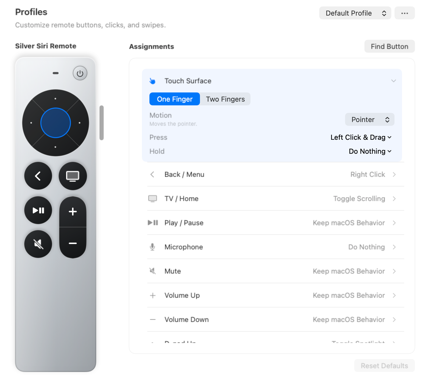Click the Play/Pause button on the remote
Viewport: 430px width, 387px height.
(38, 210)
